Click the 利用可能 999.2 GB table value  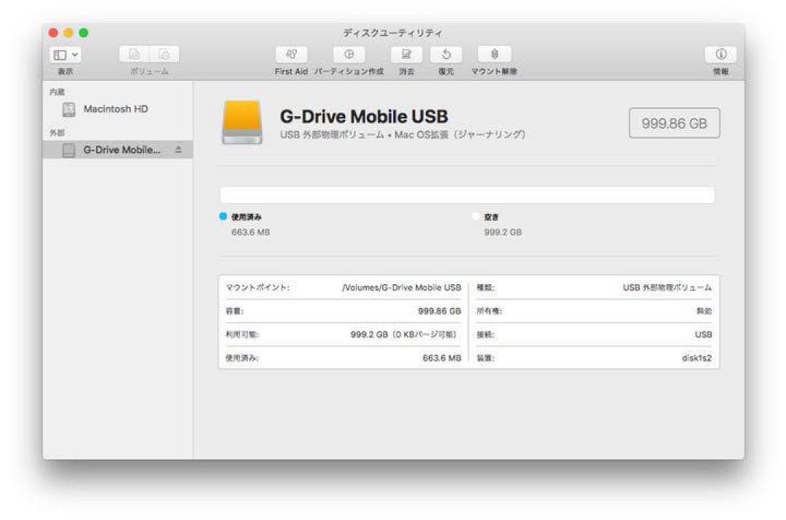[x=404, y=334]
